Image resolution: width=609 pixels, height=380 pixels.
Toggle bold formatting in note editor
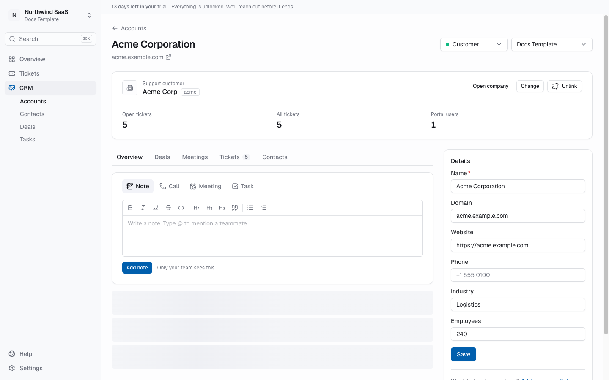pyautogui.click(x=130, y=208)
